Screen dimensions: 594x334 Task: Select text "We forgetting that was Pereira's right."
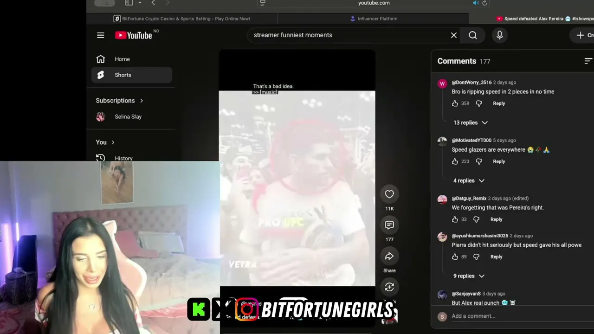(x=497, y=208)
